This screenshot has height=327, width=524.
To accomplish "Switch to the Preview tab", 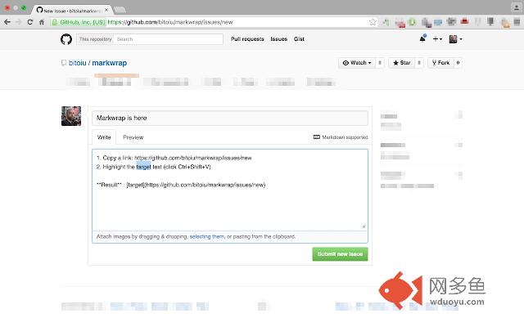I will tap(133, 137).
